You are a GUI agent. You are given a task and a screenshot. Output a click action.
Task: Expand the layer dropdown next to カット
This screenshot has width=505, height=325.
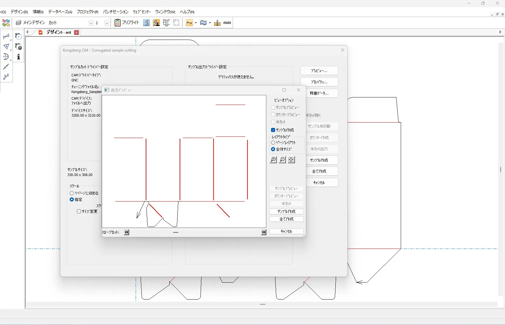click(91, 23)
